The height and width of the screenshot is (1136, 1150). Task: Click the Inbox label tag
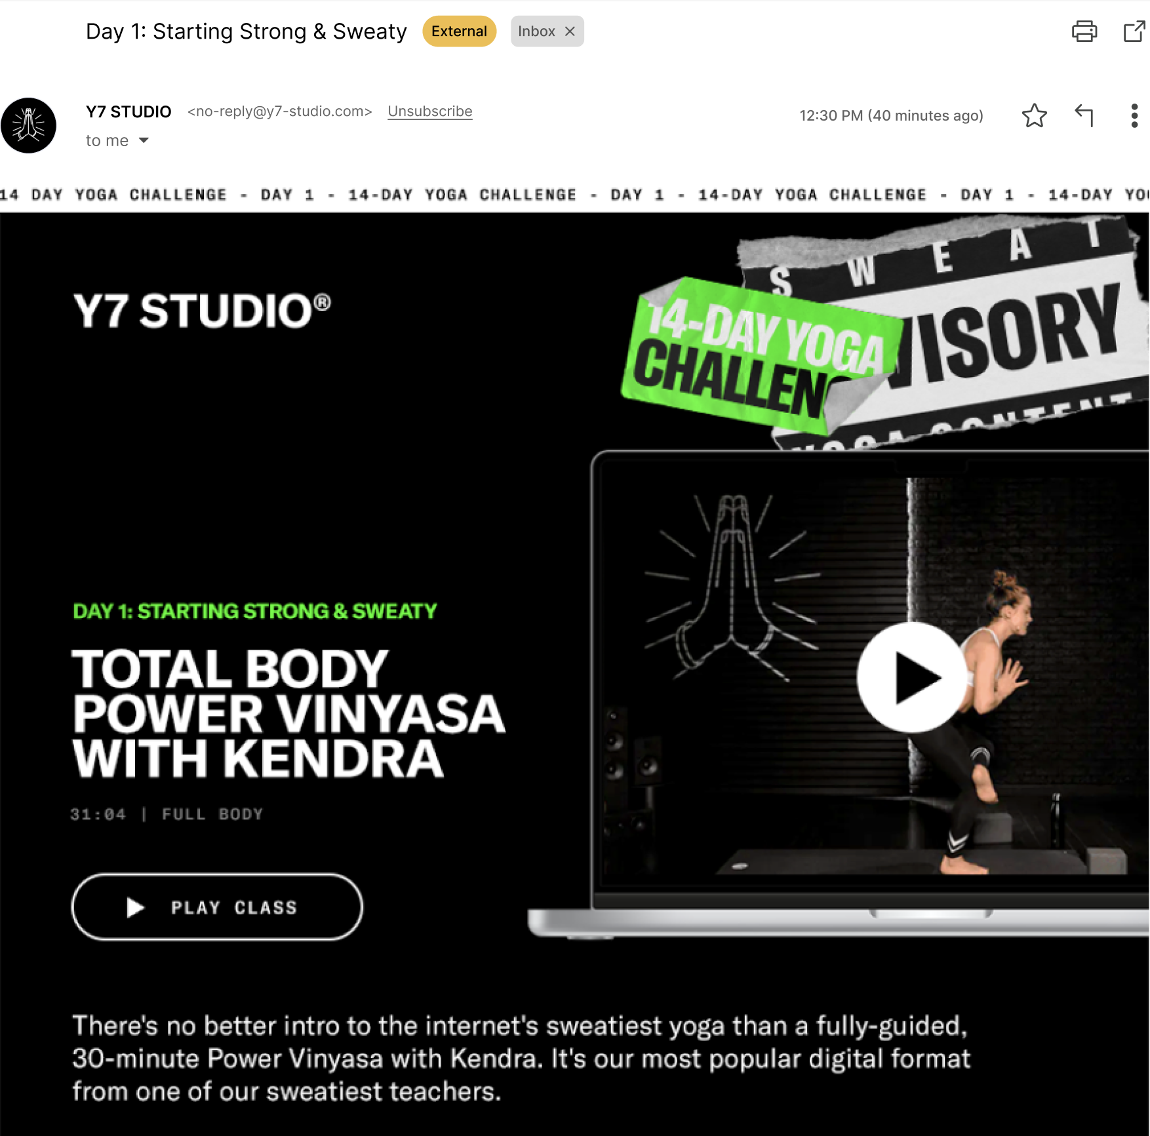click(x=536, y=31)
